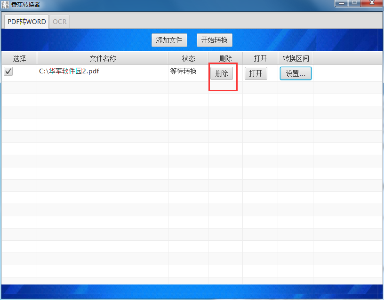Open the file using 打开 button
The height and width of the screenshot is (300, 384).
pos(256,73)
